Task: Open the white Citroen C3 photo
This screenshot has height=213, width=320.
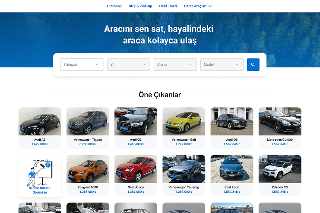Action: point(280,169)
